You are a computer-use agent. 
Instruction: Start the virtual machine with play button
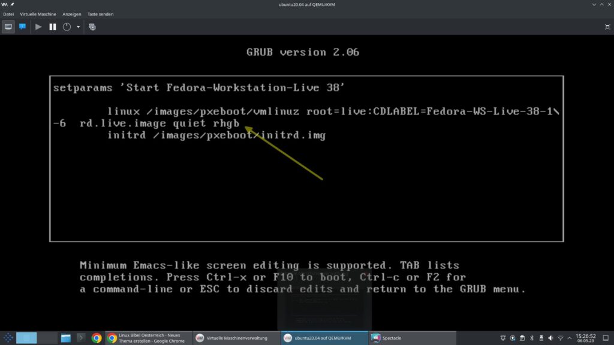point(38,27)
